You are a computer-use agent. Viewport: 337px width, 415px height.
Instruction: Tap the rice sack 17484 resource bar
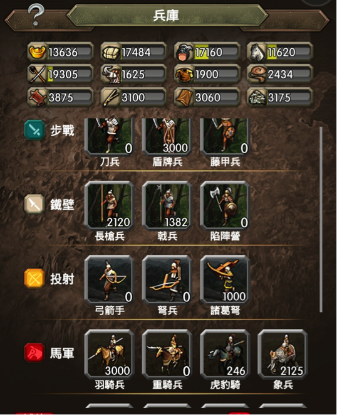[134, 52]
